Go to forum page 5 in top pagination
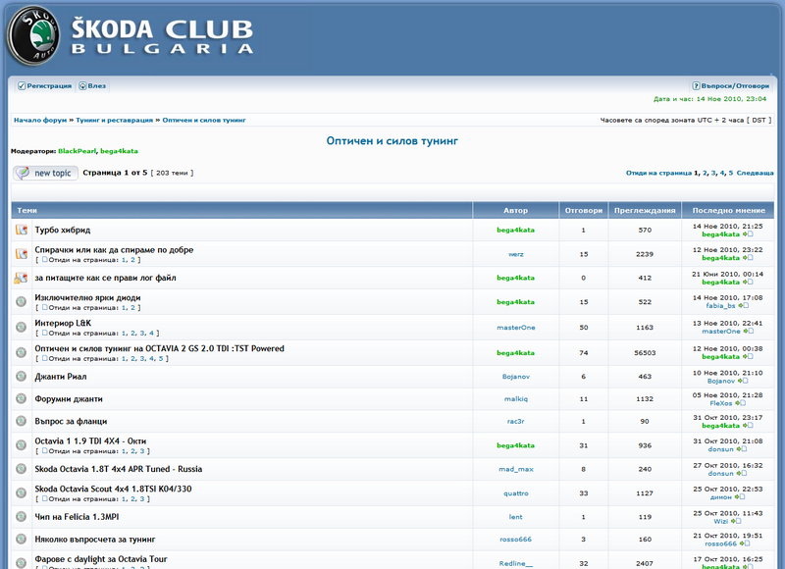Viewport: 785px width, 569px height. [x=730, y=173]
